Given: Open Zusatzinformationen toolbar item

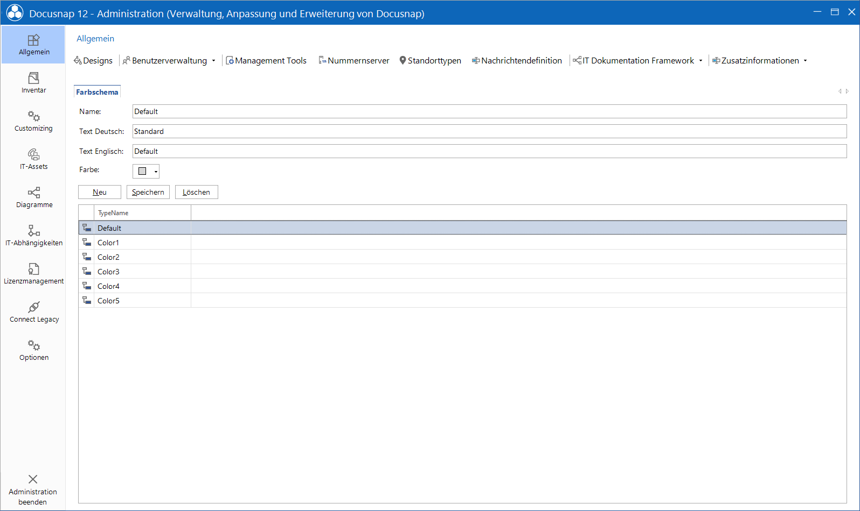Looking at the screenshot, I should point(755,61).
